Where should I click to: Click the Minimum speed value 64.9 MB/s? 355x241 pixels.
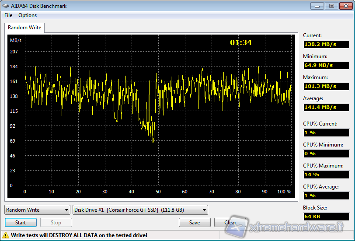coord(326,65)
